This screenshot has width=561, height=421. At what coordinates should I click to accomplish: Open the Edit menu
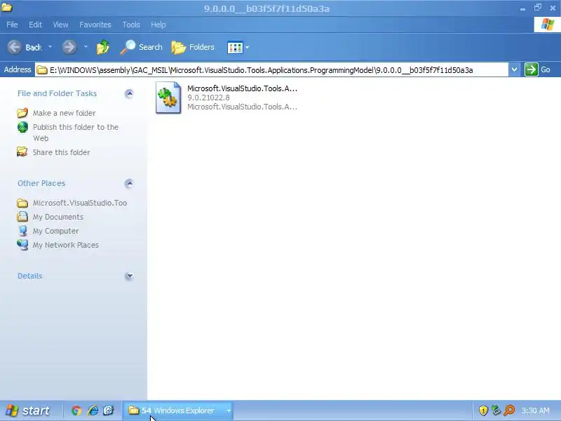pyautogui.click(x=35, y=25)
